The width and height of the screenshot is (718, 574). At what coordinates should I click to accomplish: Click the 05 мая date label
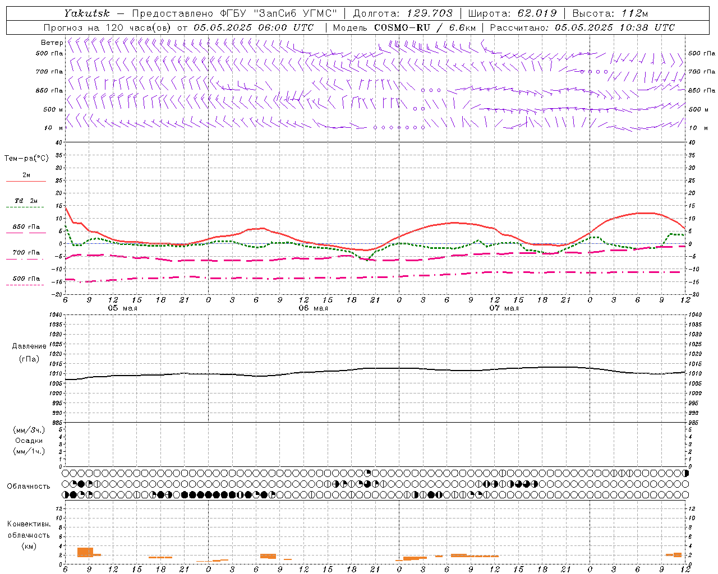coord(123,308)
